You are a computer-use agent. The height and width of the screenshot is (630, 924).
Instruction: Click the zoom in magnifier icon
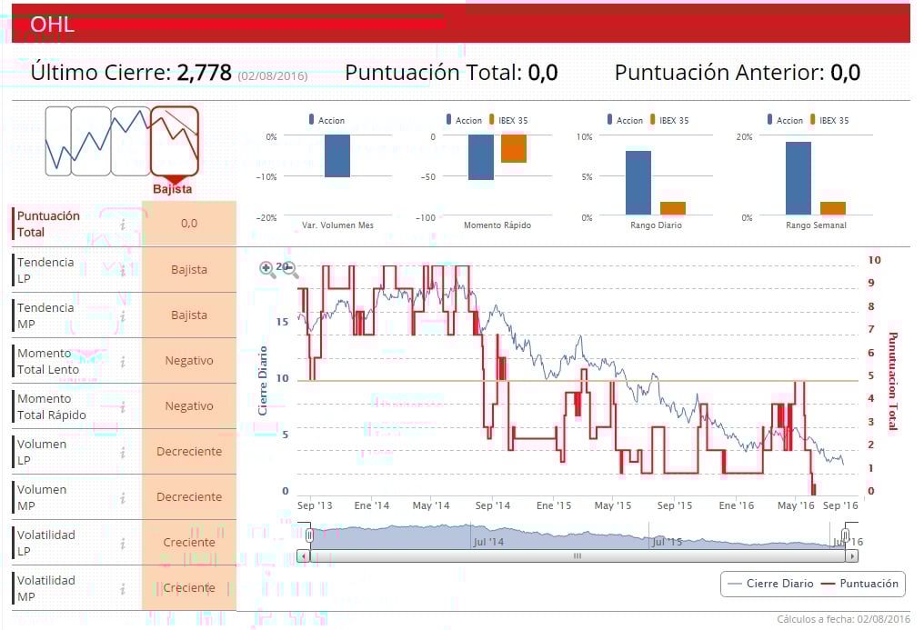(267, 269)
